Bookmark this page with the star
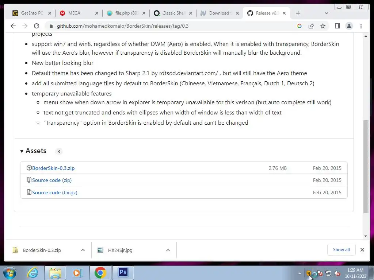Viewport: 374px width, 280px height. (323, 26)
